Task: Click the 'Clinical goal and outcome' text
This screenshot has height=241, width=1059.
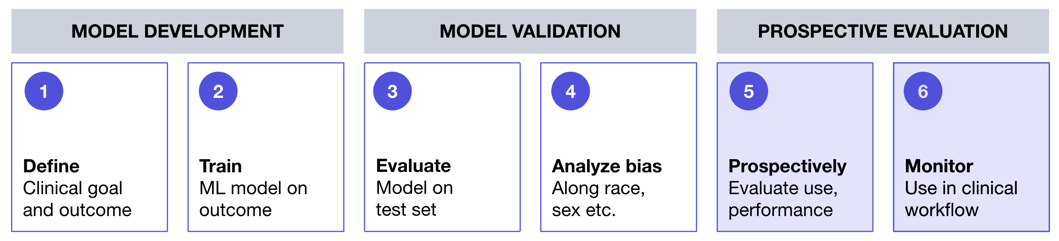Action: 77,199
